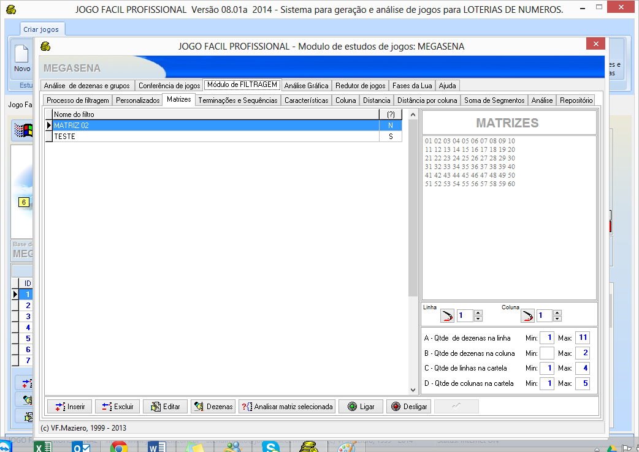This screenshot has width=639, height=452.
Task: Toggle the N status of MATRIZ 02
Action: (x=390, y=126)
